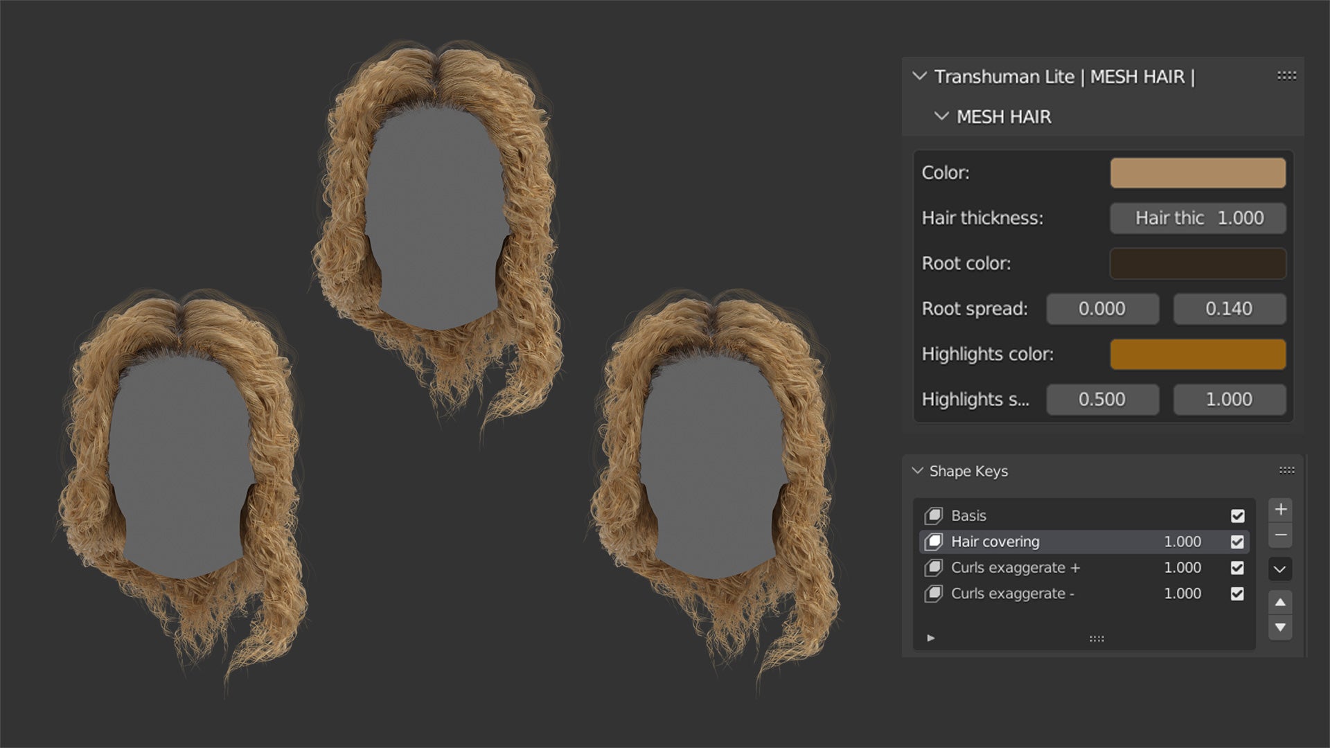Open the Highlights color swatch
Viewport: 1330px width, 748px height.
pyautogui.click(x=1198, y=354)
